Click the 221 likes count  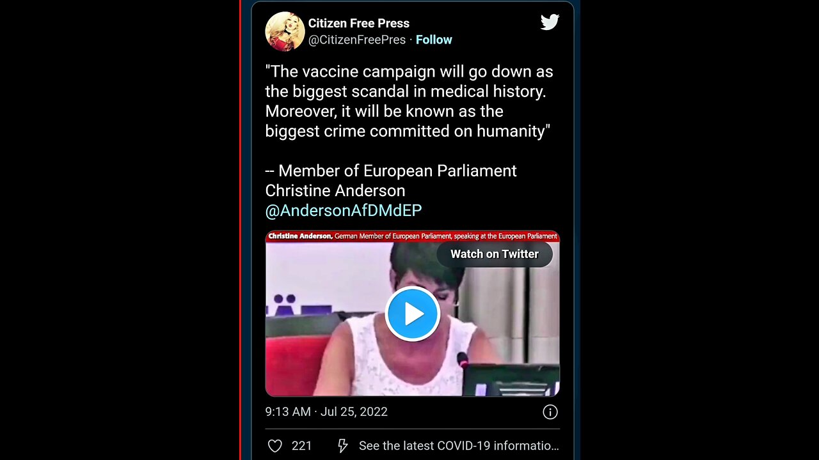point(301,446)
